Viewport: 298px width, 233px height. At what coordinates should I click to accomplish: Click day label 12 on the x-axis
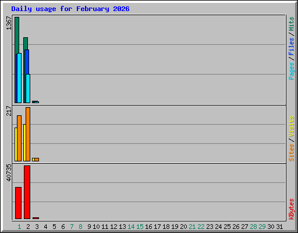pyautogui.click(x=113, y=227)
